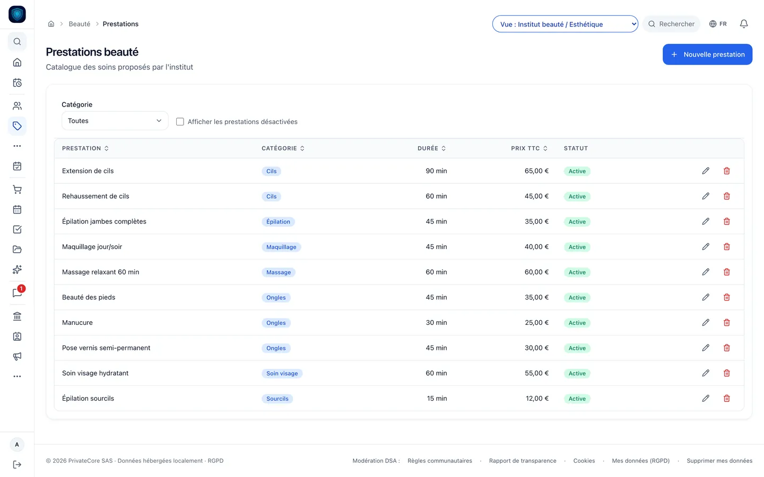The width and height of the screenshot is (764, 477).
Task: Sort table by Prestation column
Action: tap(85, 148)
